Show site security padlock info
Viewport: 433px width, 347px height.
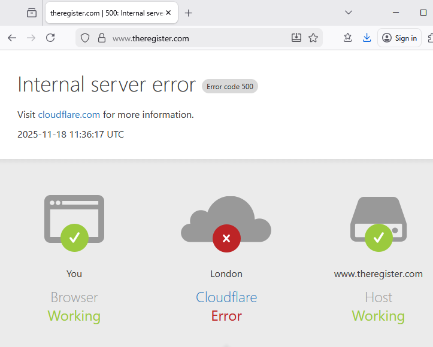[x=102, y=38]
